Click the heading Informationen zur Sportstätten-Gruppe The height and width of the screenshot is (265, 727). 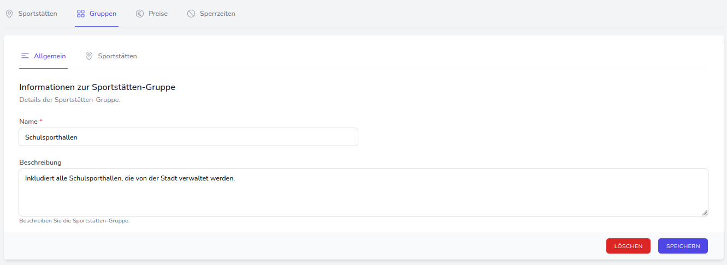[97, 87]
